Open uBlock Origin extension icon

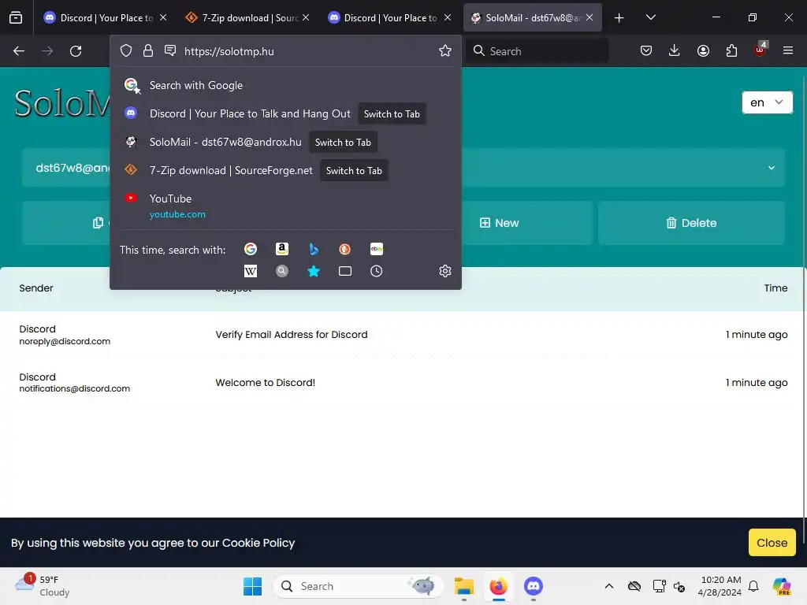click(761, 50)
